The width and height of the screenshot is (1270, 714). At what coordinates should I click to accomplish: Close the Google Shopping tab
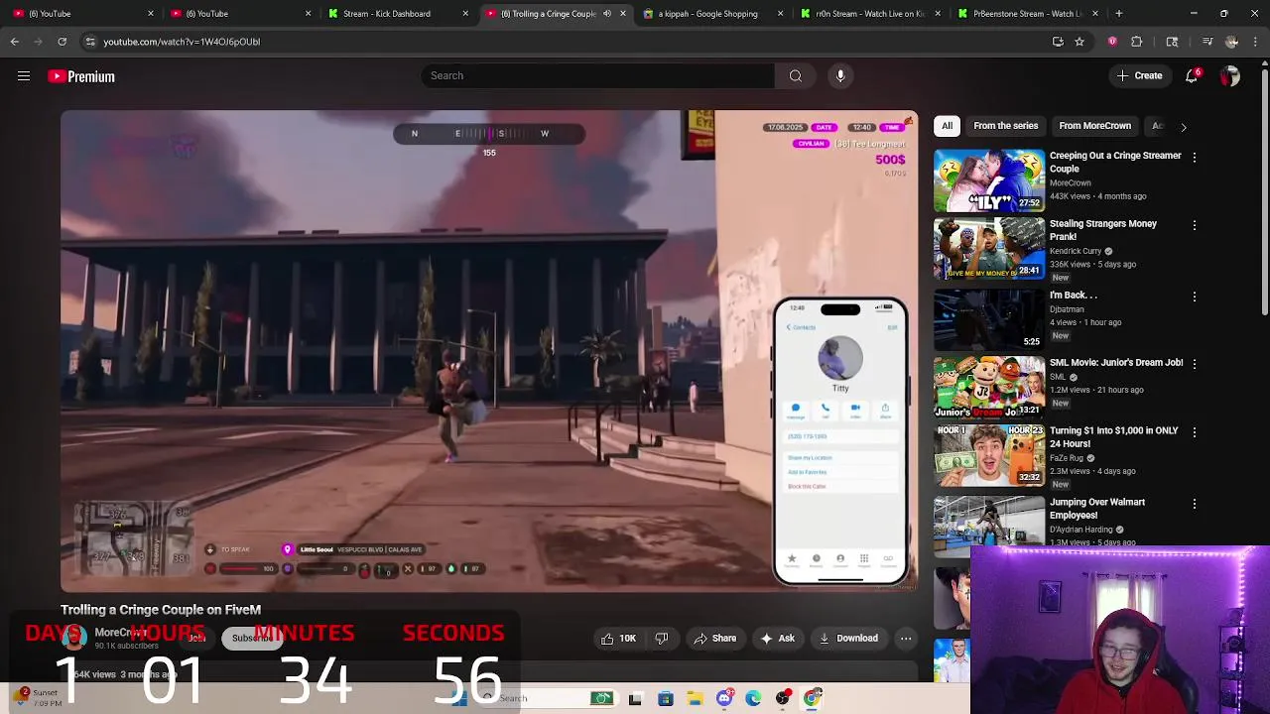click(780, 14)
